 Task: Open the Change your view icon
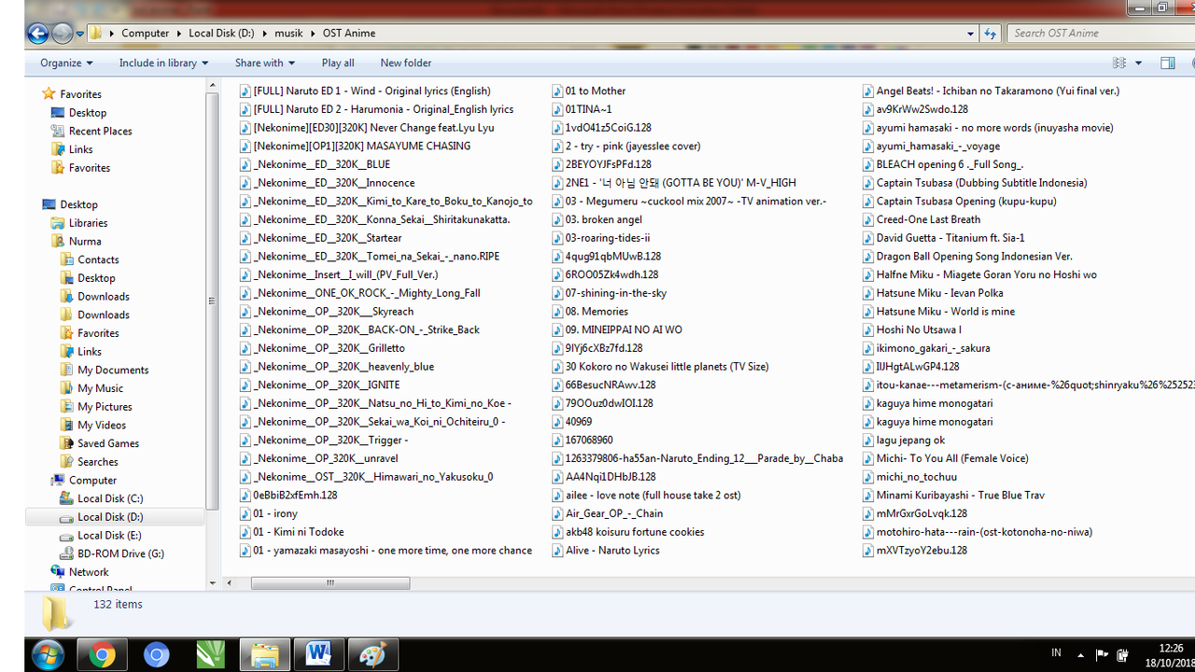(1119, 63)
